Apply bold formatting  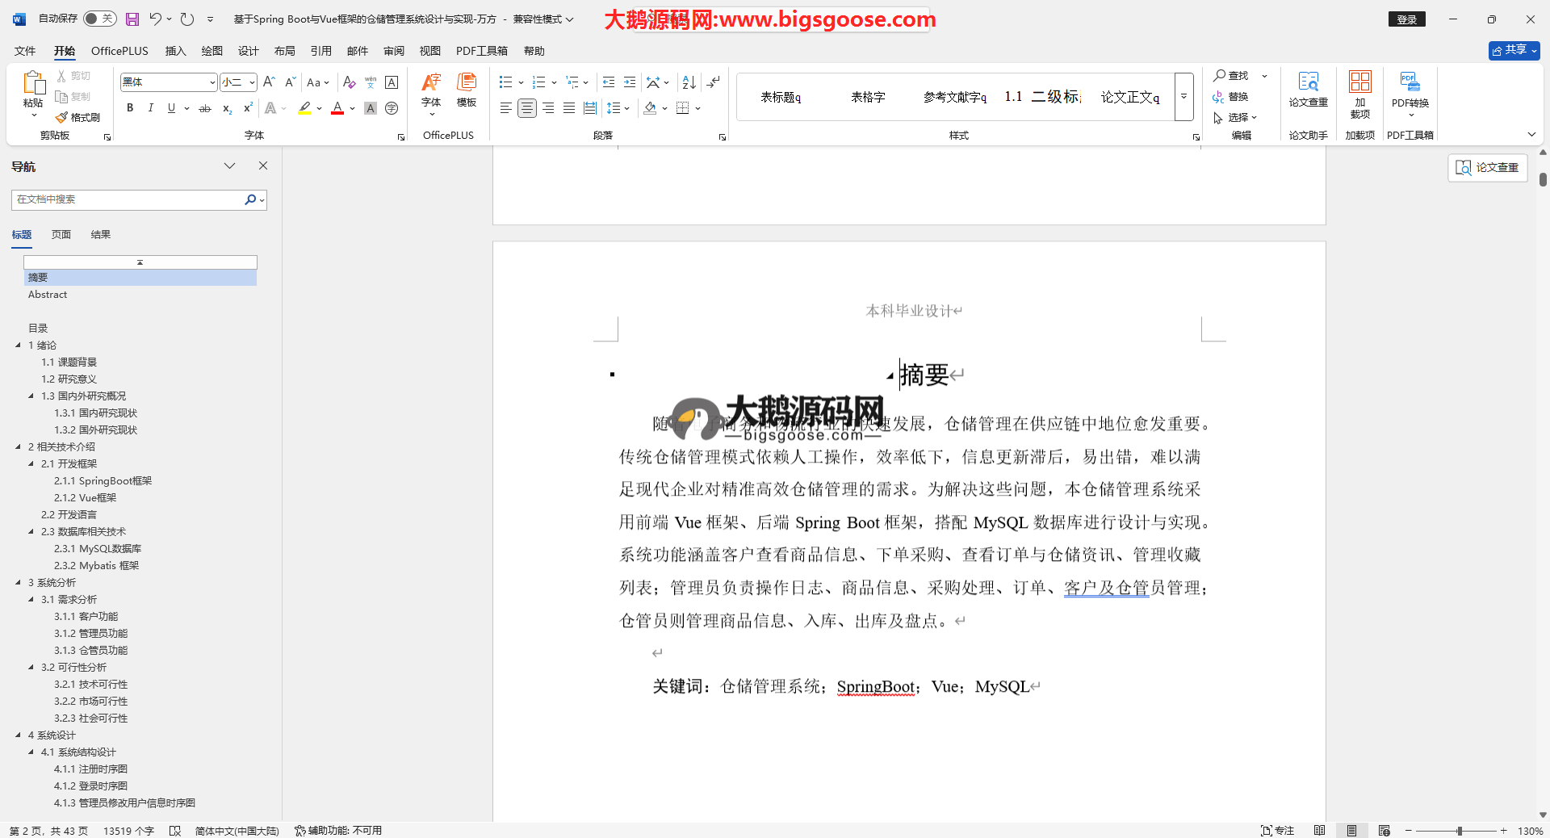(x=130, y=108)
